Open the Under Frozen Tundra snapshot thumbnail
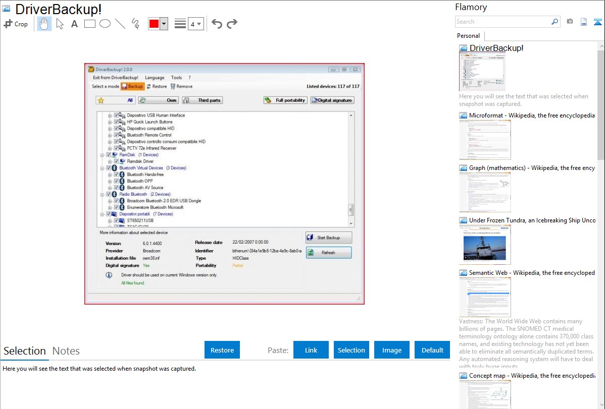The height and width of the screenshot is (409, 605). coord(485,245)
